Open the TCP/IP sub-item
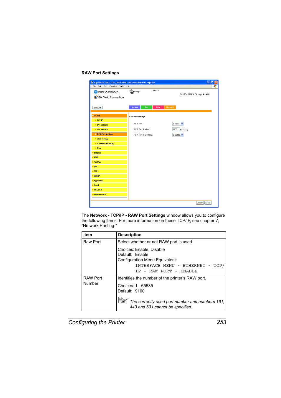This screenshot has width=281, height=398. [x=109, y=120]
